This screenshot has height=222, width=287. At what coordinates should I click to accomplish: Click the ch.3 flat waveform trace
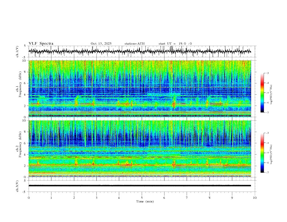pyautogui.click(x=140, y=186)
